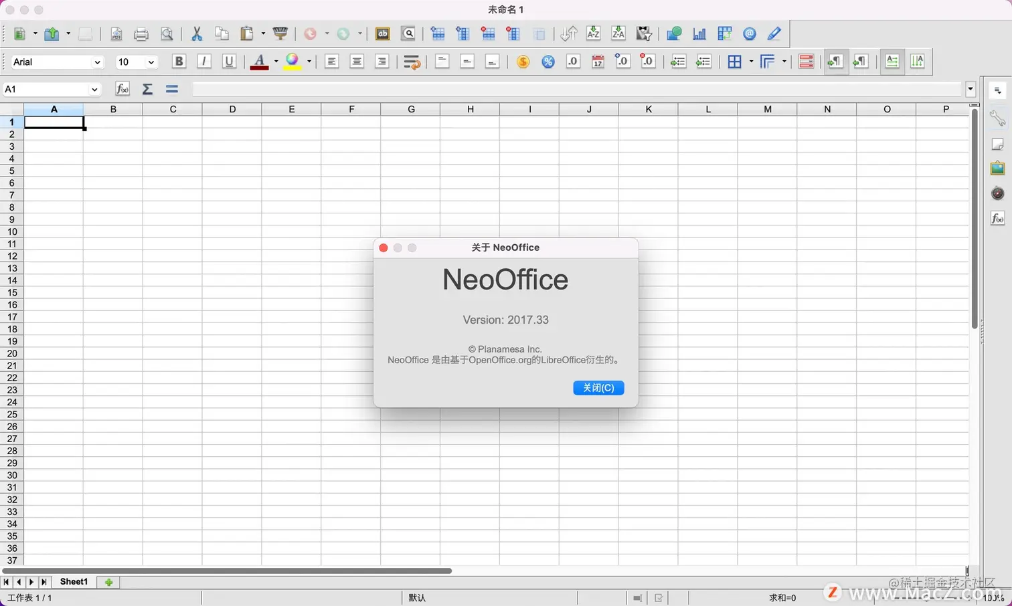The height and width of the screenshot is (606, 1012).
Task: Expand the Paste options dropdown arrow
Action: 263,33
